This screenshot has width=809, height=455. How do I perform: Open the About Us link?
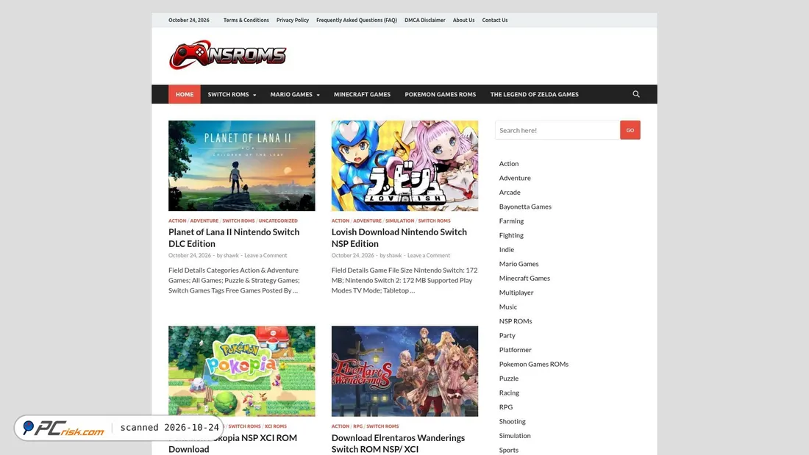click(x=463, y=20)
